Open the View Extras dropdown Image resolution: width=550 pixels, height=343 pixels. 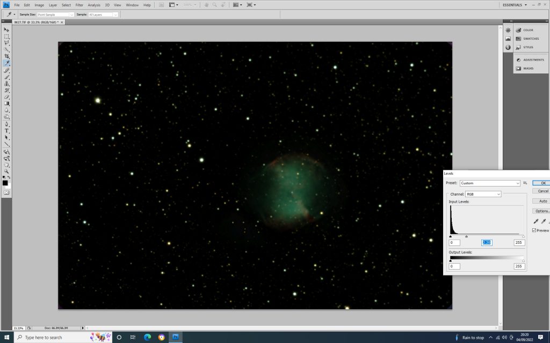coord(173,5)
